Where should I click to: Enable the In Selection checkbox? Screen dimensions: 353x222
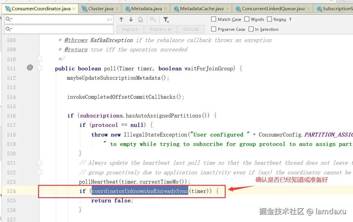tap(251, 29)
